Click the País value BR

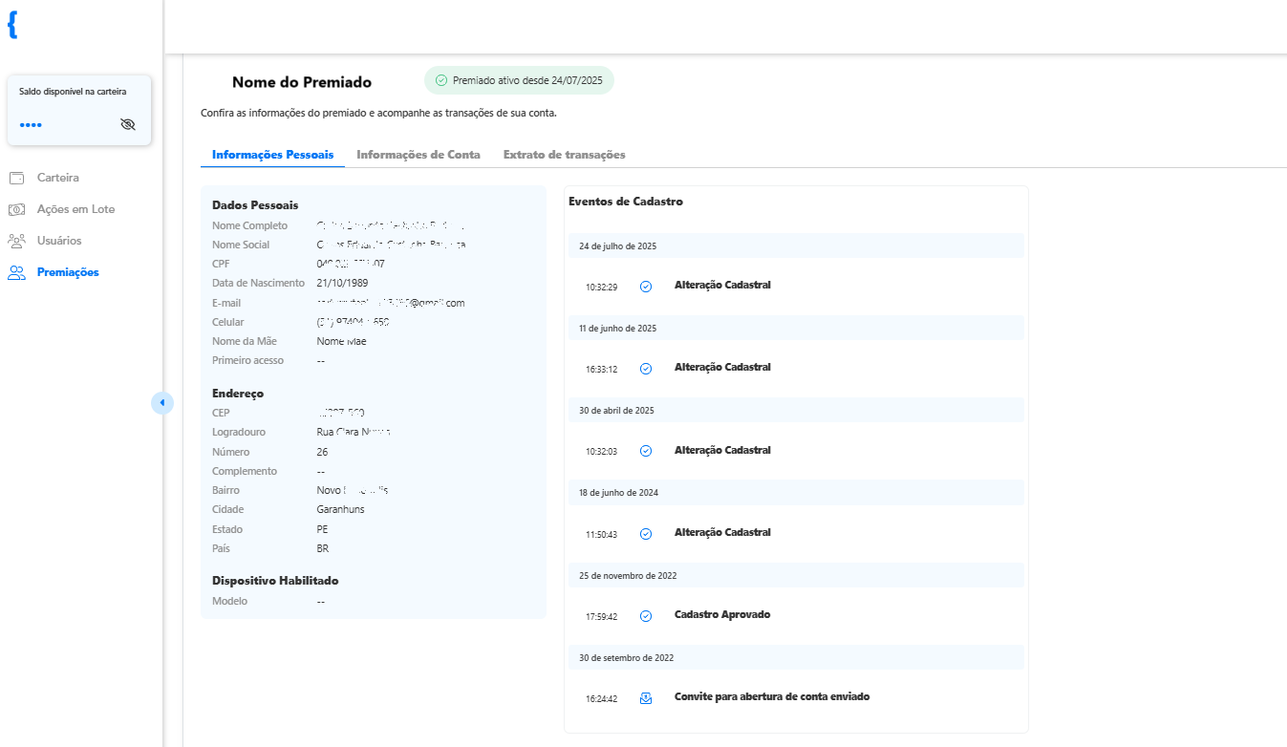tap(322, 548)
